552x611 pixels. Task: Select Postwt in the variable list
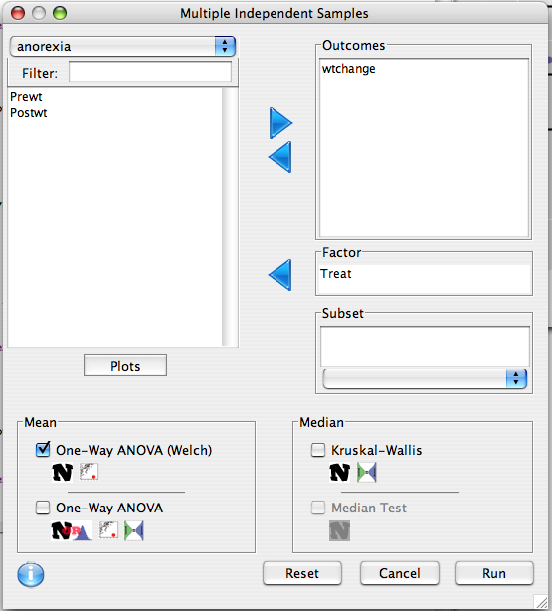click(29, 113)
